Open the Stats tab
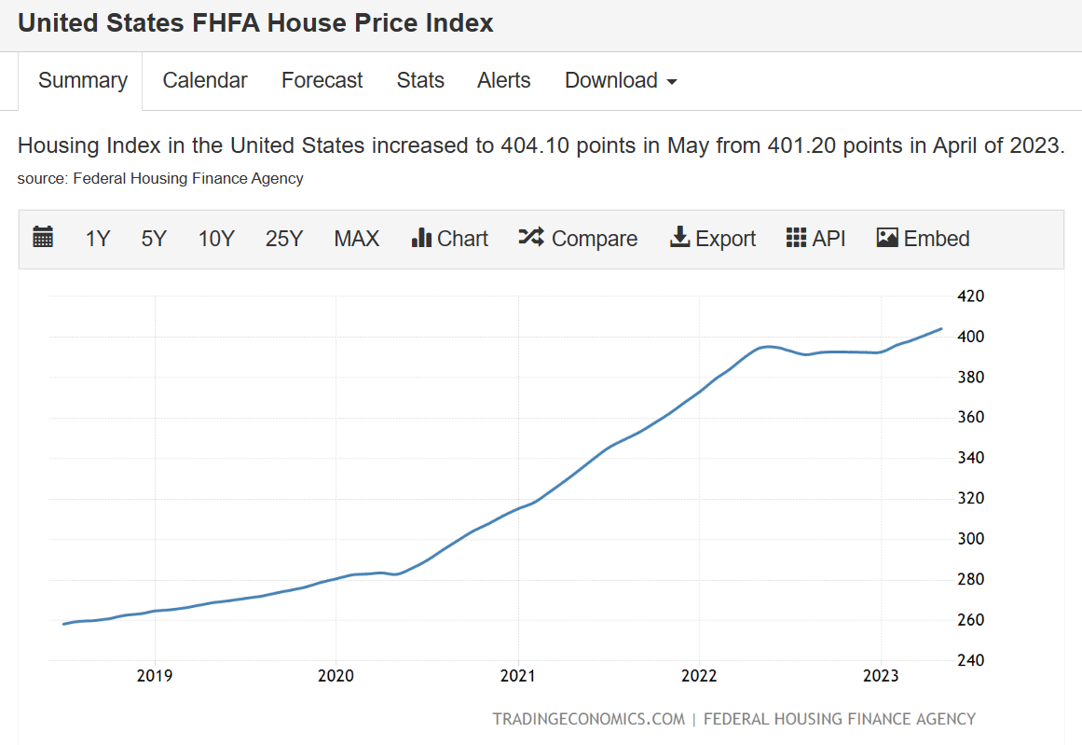 click(x=420, y=81)
